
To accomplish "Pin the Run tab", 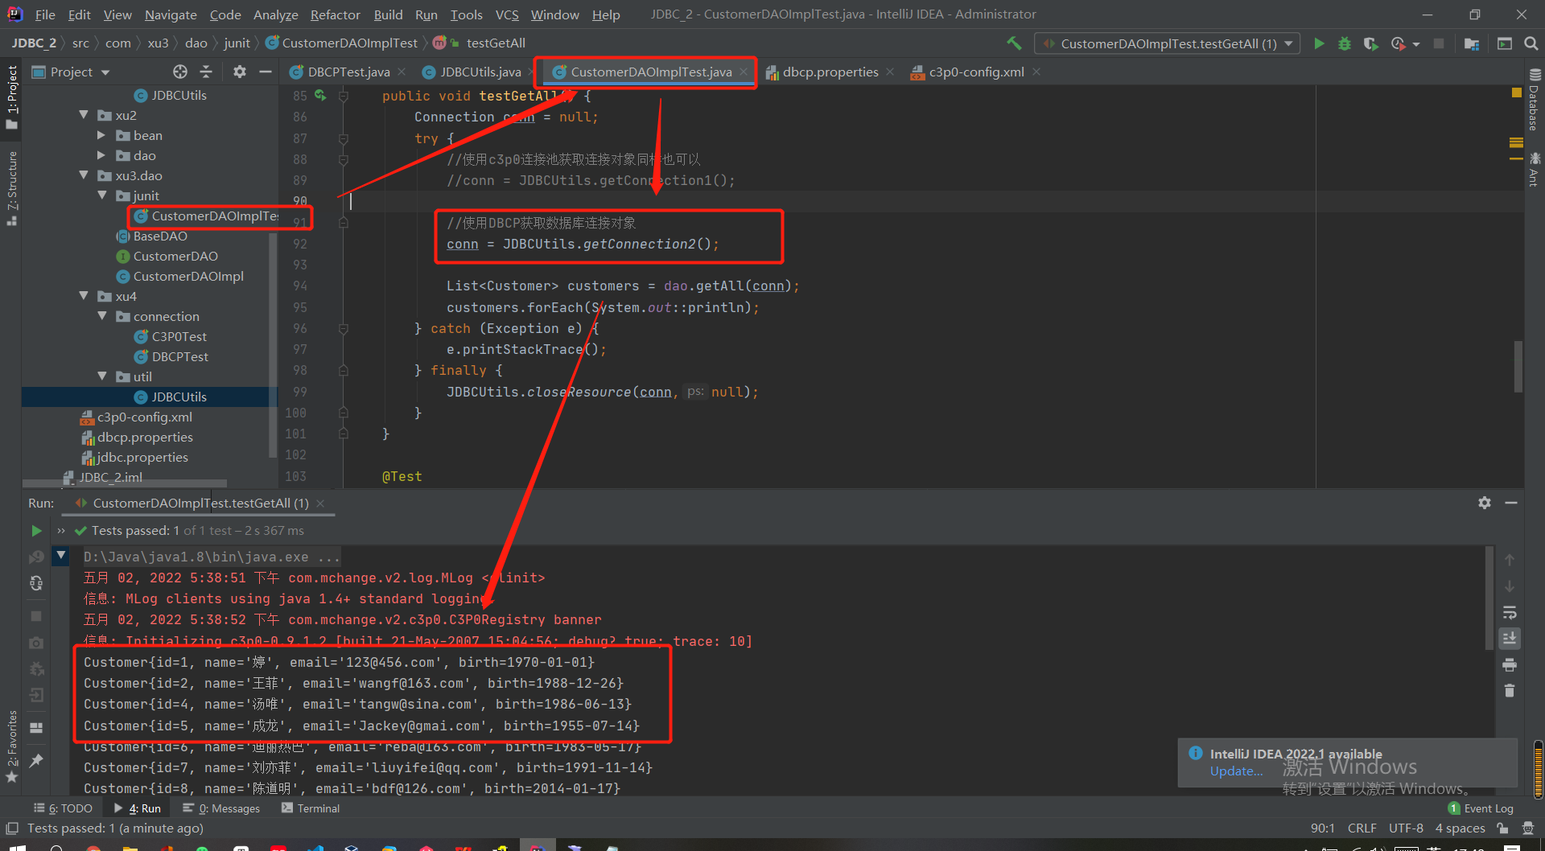I will (36, 760).
